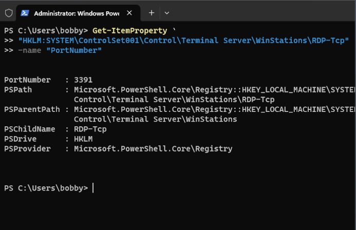Screen dimensions: 356x230
Task: Click the HKLM registry path string
Action: [x=183, y=41]
